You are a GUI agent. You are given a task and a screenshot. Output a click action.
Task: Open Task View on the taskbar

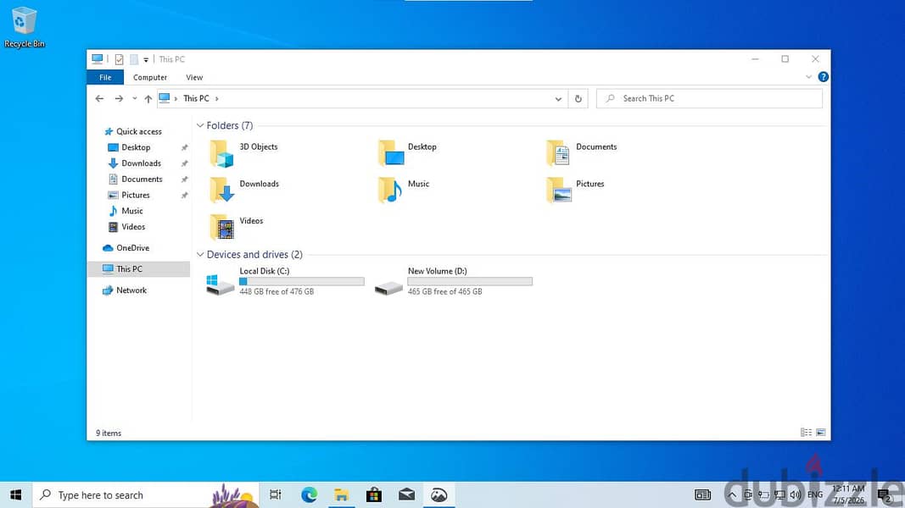276,494
